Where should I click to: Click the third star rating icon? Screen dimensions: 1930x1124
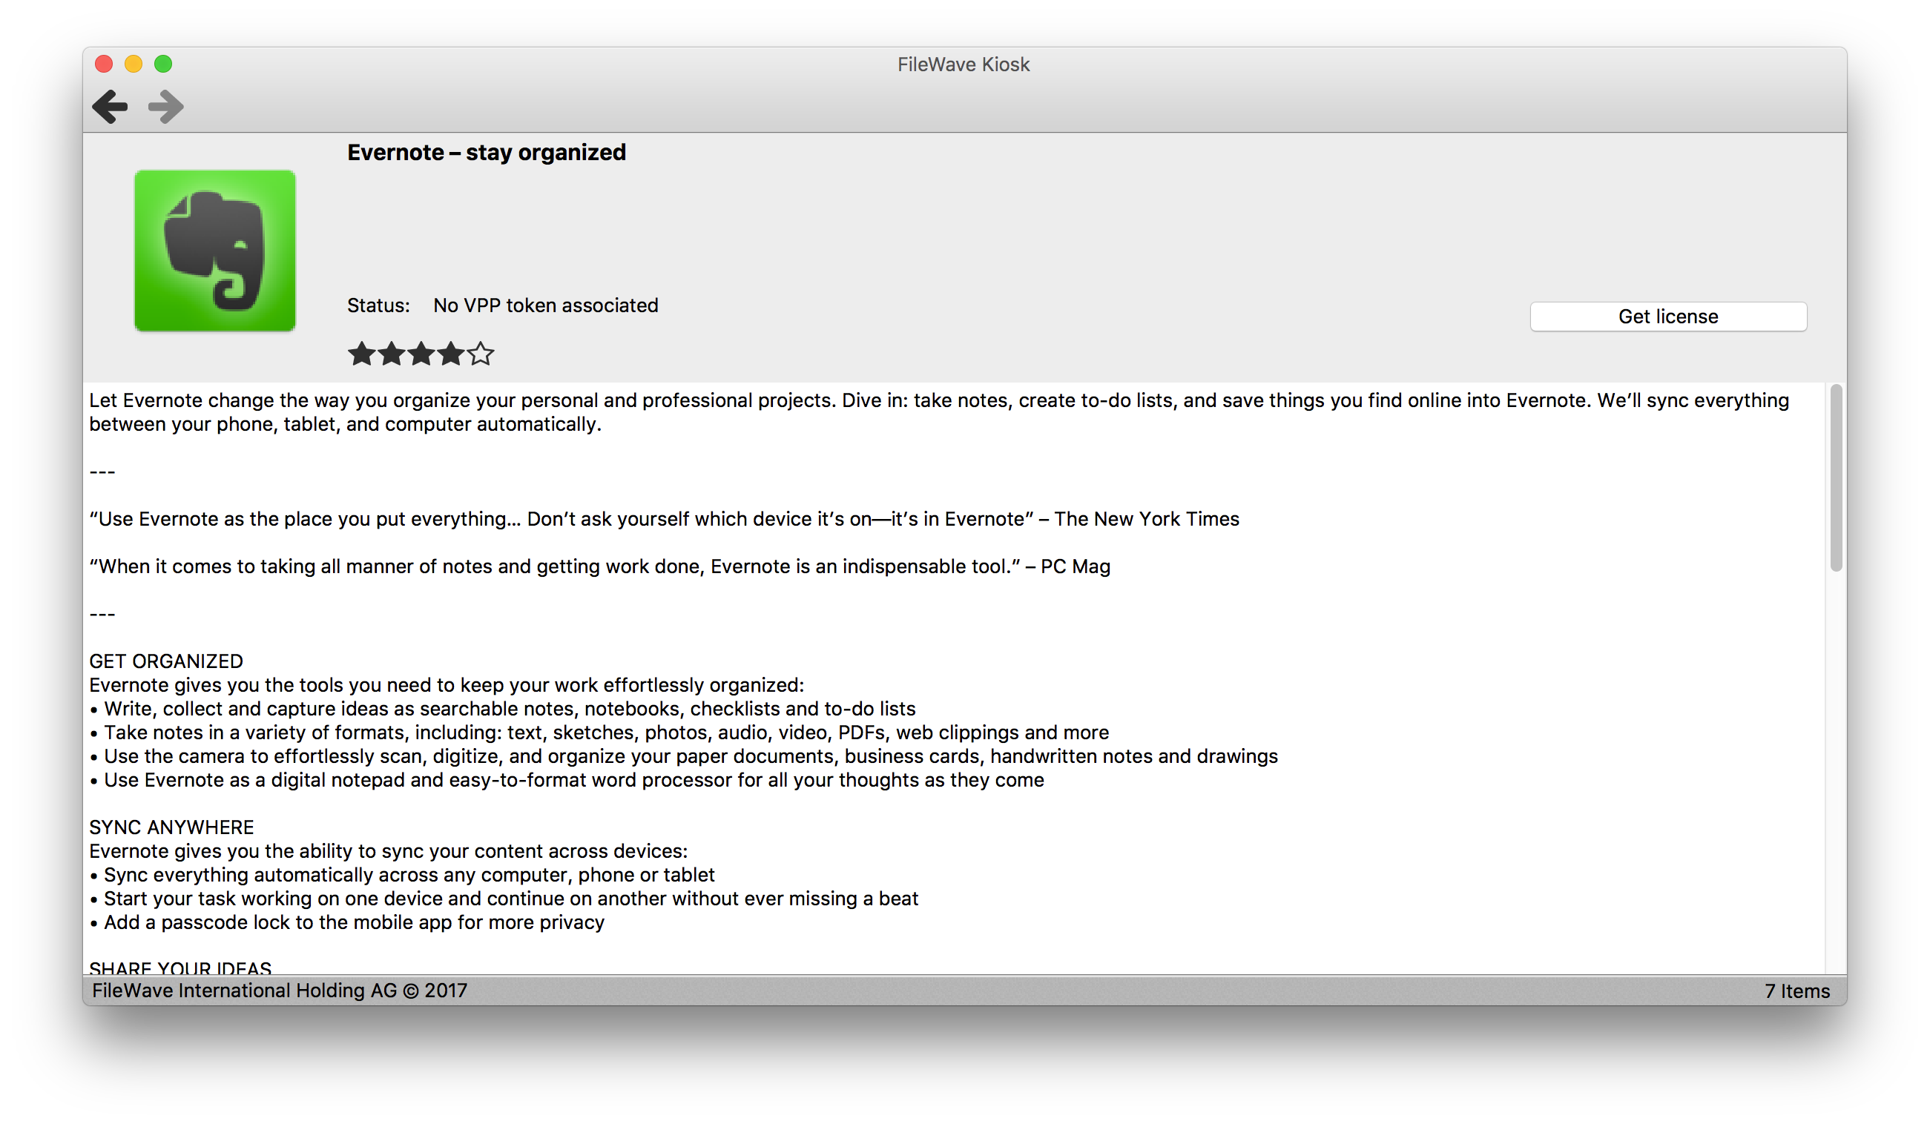click(x=419, y=353)
